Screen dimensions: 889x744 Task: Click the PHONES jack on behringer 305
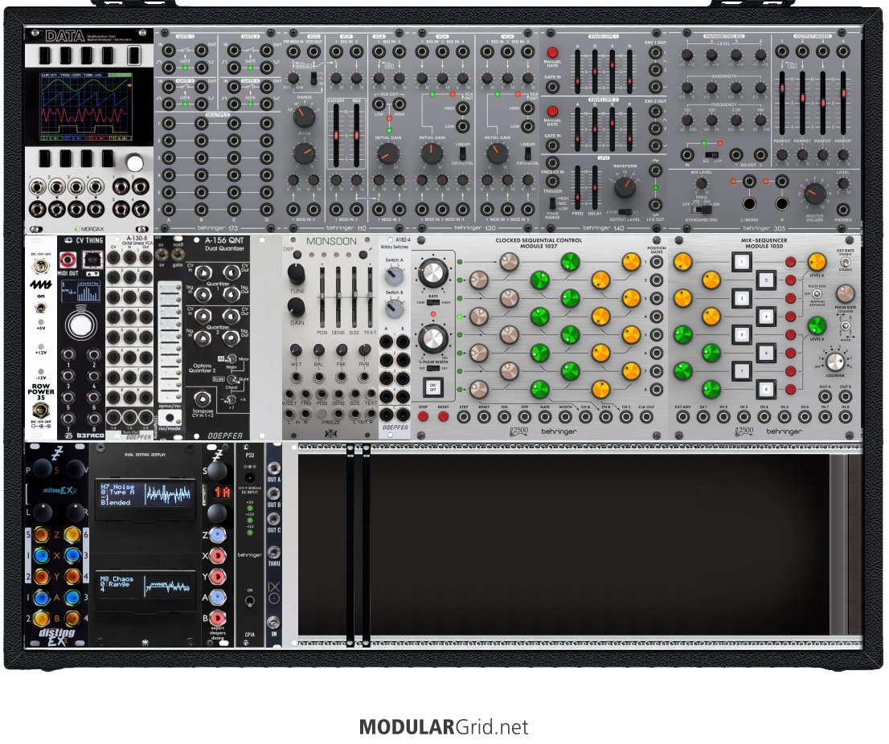pos(843,209)
